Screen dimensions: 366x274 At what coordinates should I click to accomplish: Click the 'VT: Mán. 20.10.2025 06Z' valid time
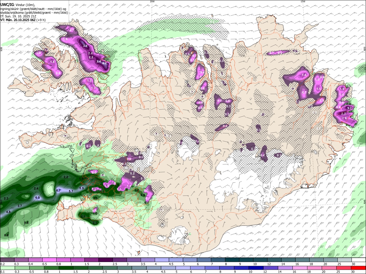[18, 20]
